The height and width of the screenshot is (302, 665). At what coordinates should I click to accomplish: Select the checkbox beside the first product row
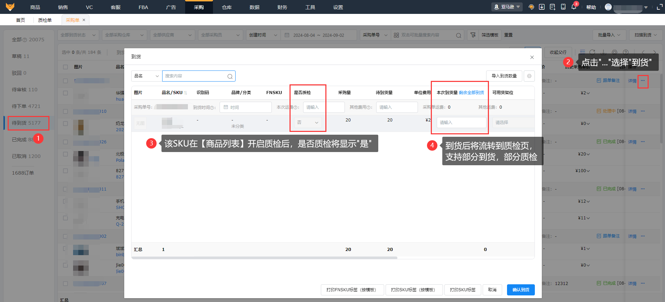65,93
